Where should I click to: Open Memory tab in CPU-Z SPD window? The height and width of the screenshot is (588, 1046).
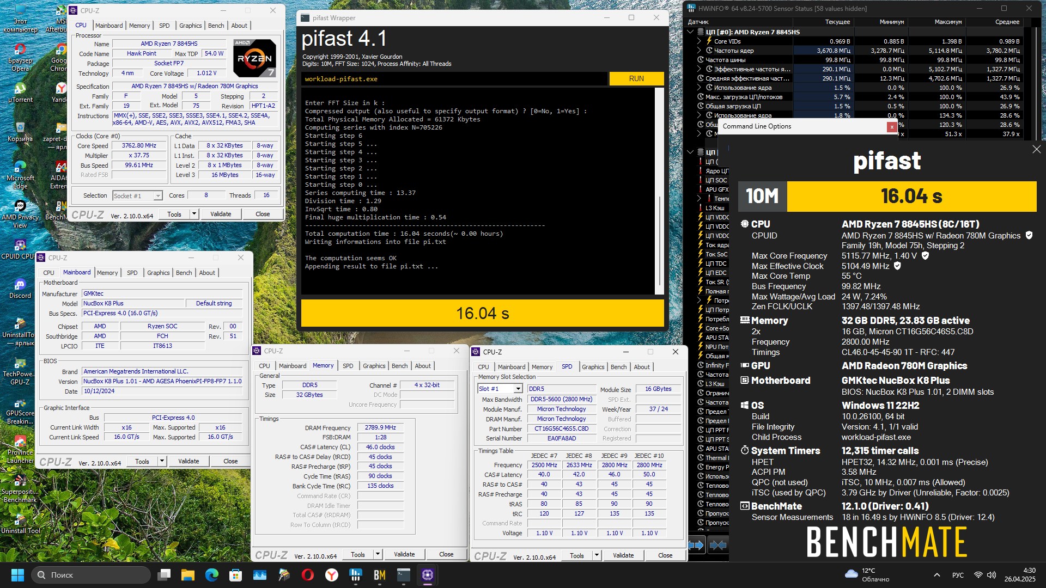point(542,367)
